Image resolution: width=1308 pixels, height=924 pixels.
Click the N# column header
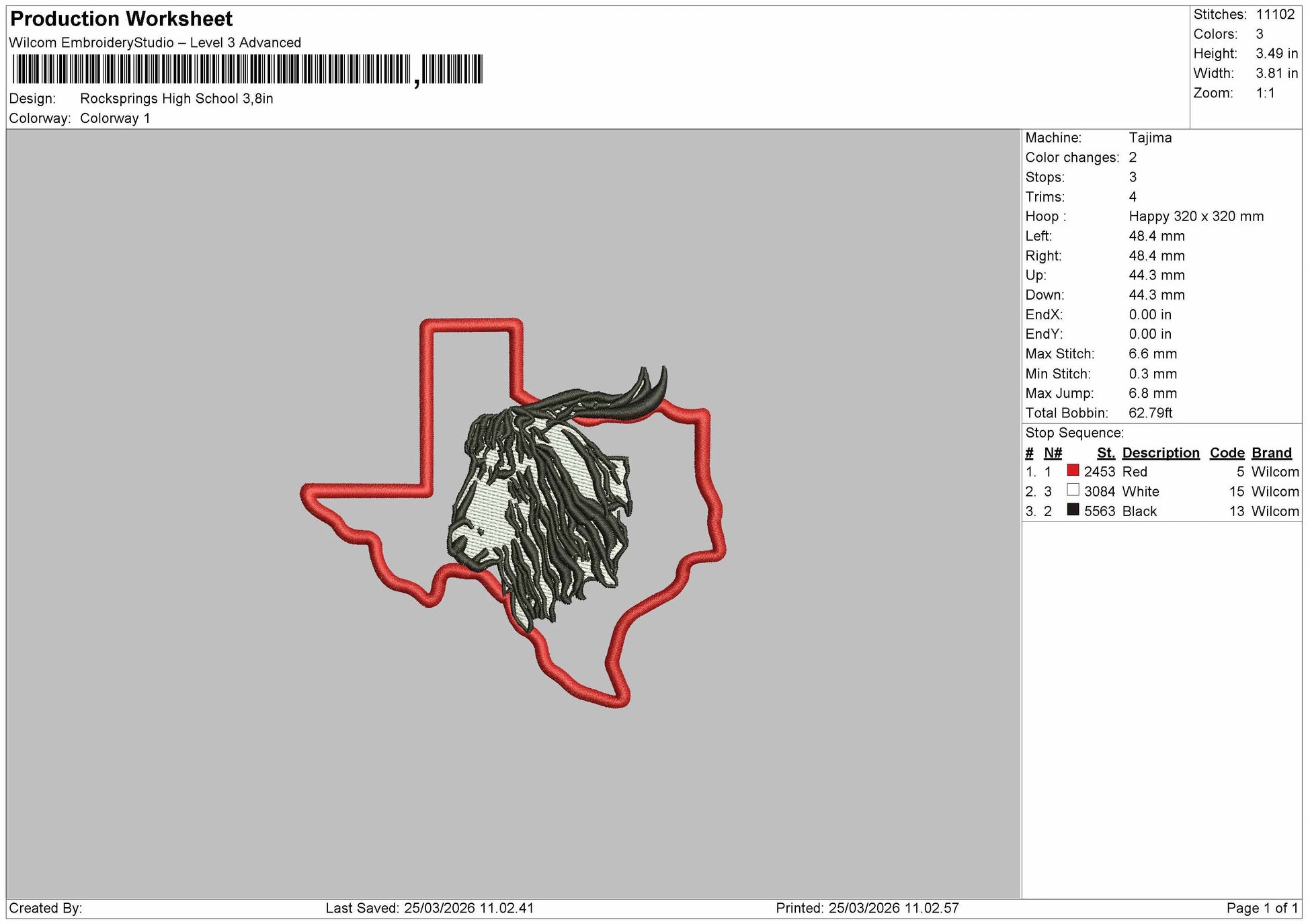[1053, 453]
